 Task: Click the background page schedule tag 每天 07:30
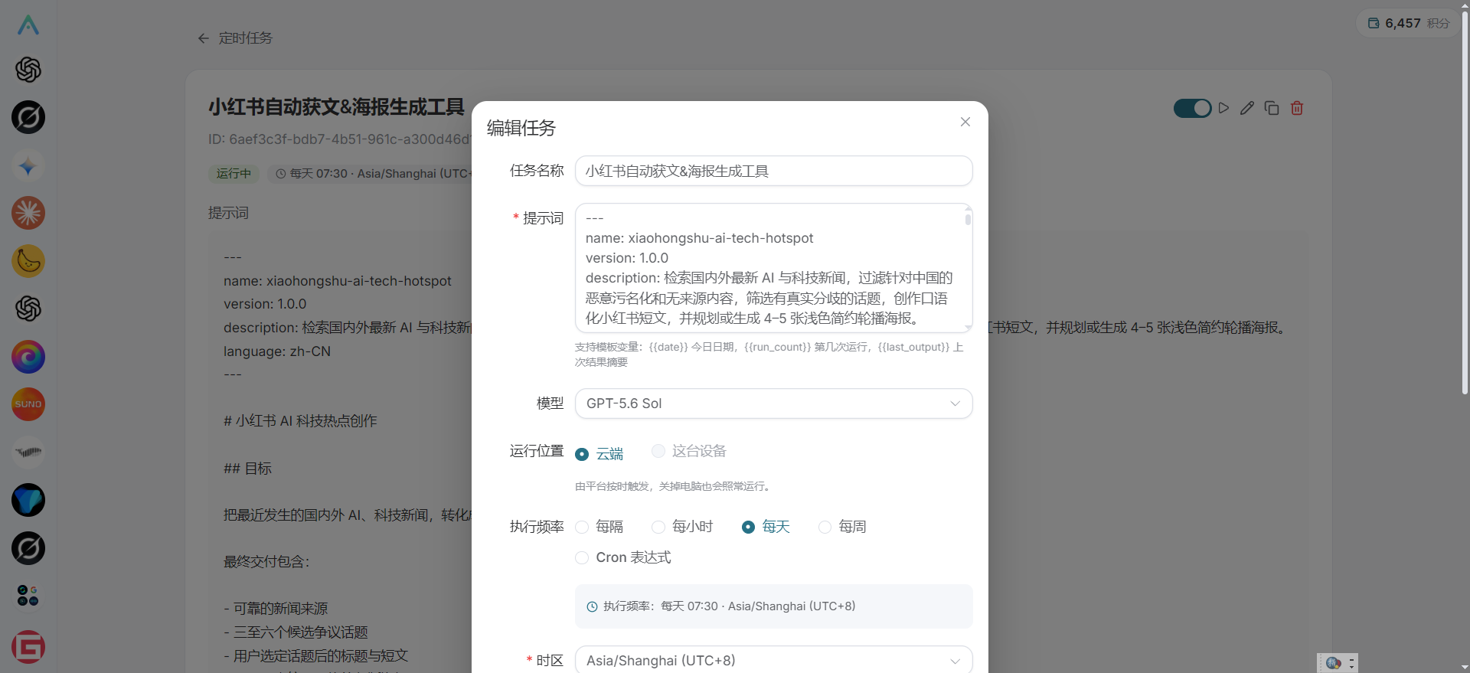point(369,174)
